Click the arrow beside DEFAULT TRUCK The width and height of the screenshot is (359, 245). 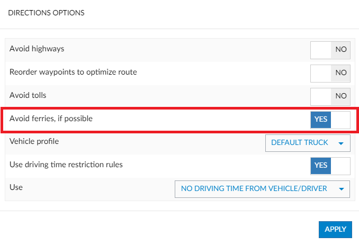click(x=341, y=143)
